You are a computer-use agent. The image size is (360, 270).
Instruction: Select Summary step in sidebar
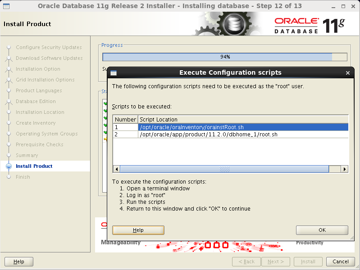[27, 155]
